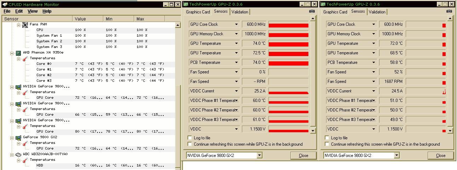Switch to Validation tab in GPU-Z showing 24.5 A
The image size is (457, 170).
pos(377,12)
